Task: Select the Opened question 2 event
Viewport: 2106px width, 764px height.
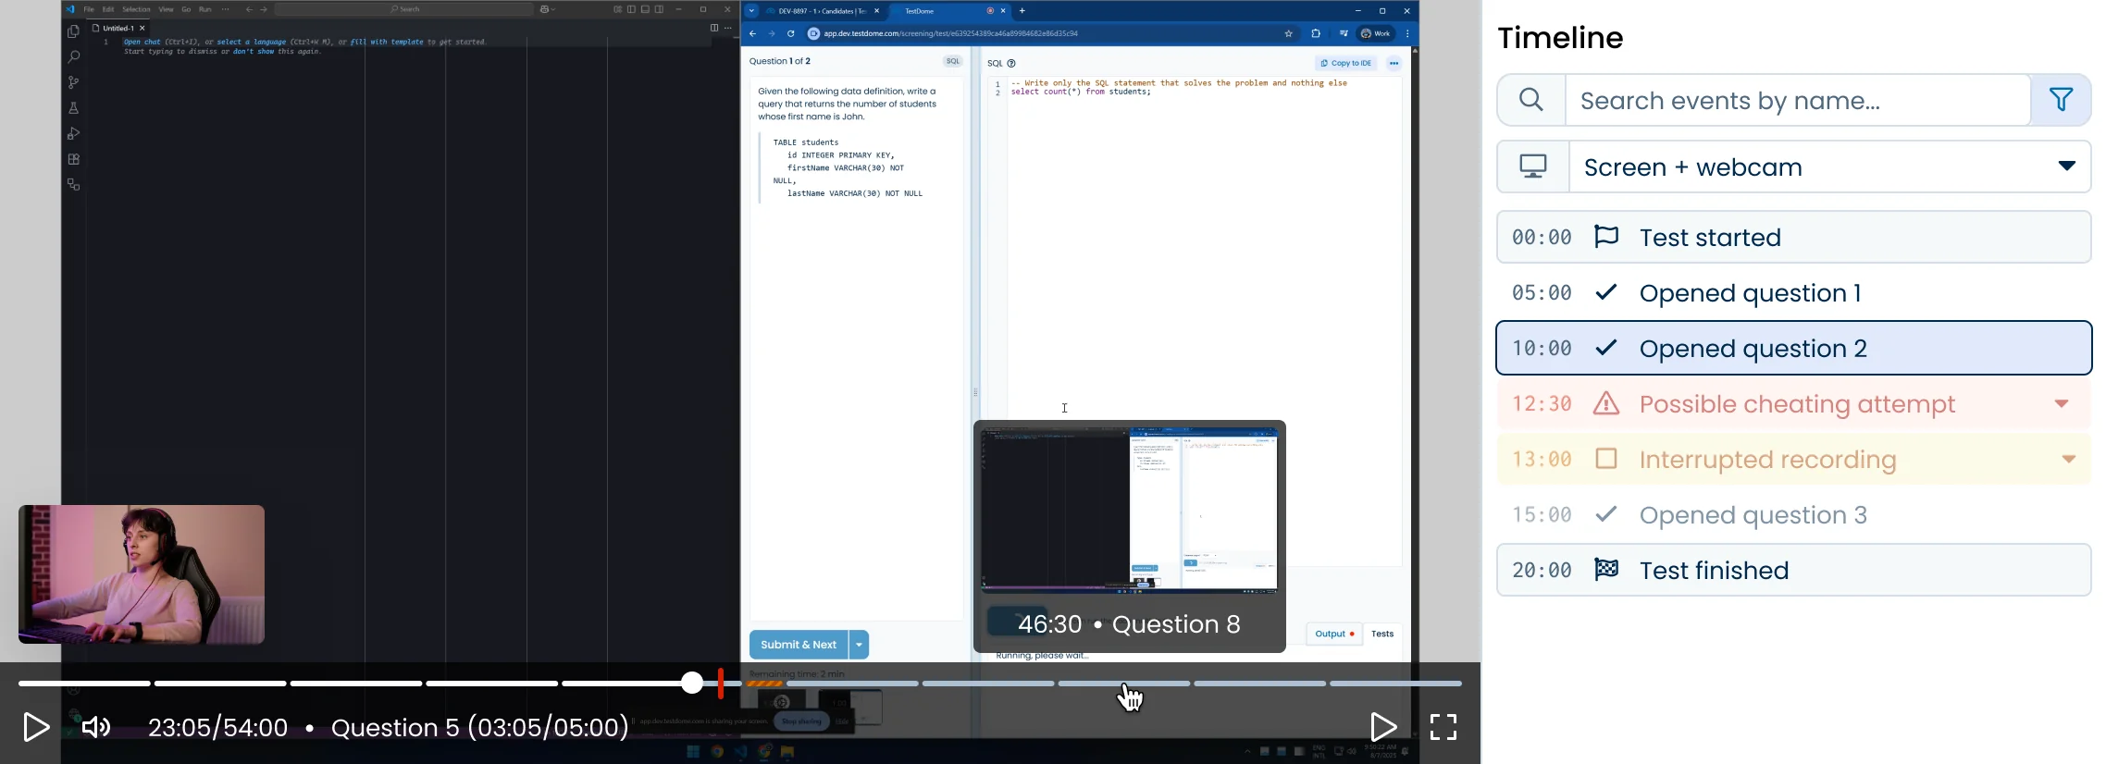Action: [x=1794, y=349]
